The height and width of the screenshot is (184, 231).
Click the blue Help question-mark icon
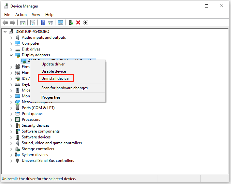pyautogui.click(x=43, y=22)
